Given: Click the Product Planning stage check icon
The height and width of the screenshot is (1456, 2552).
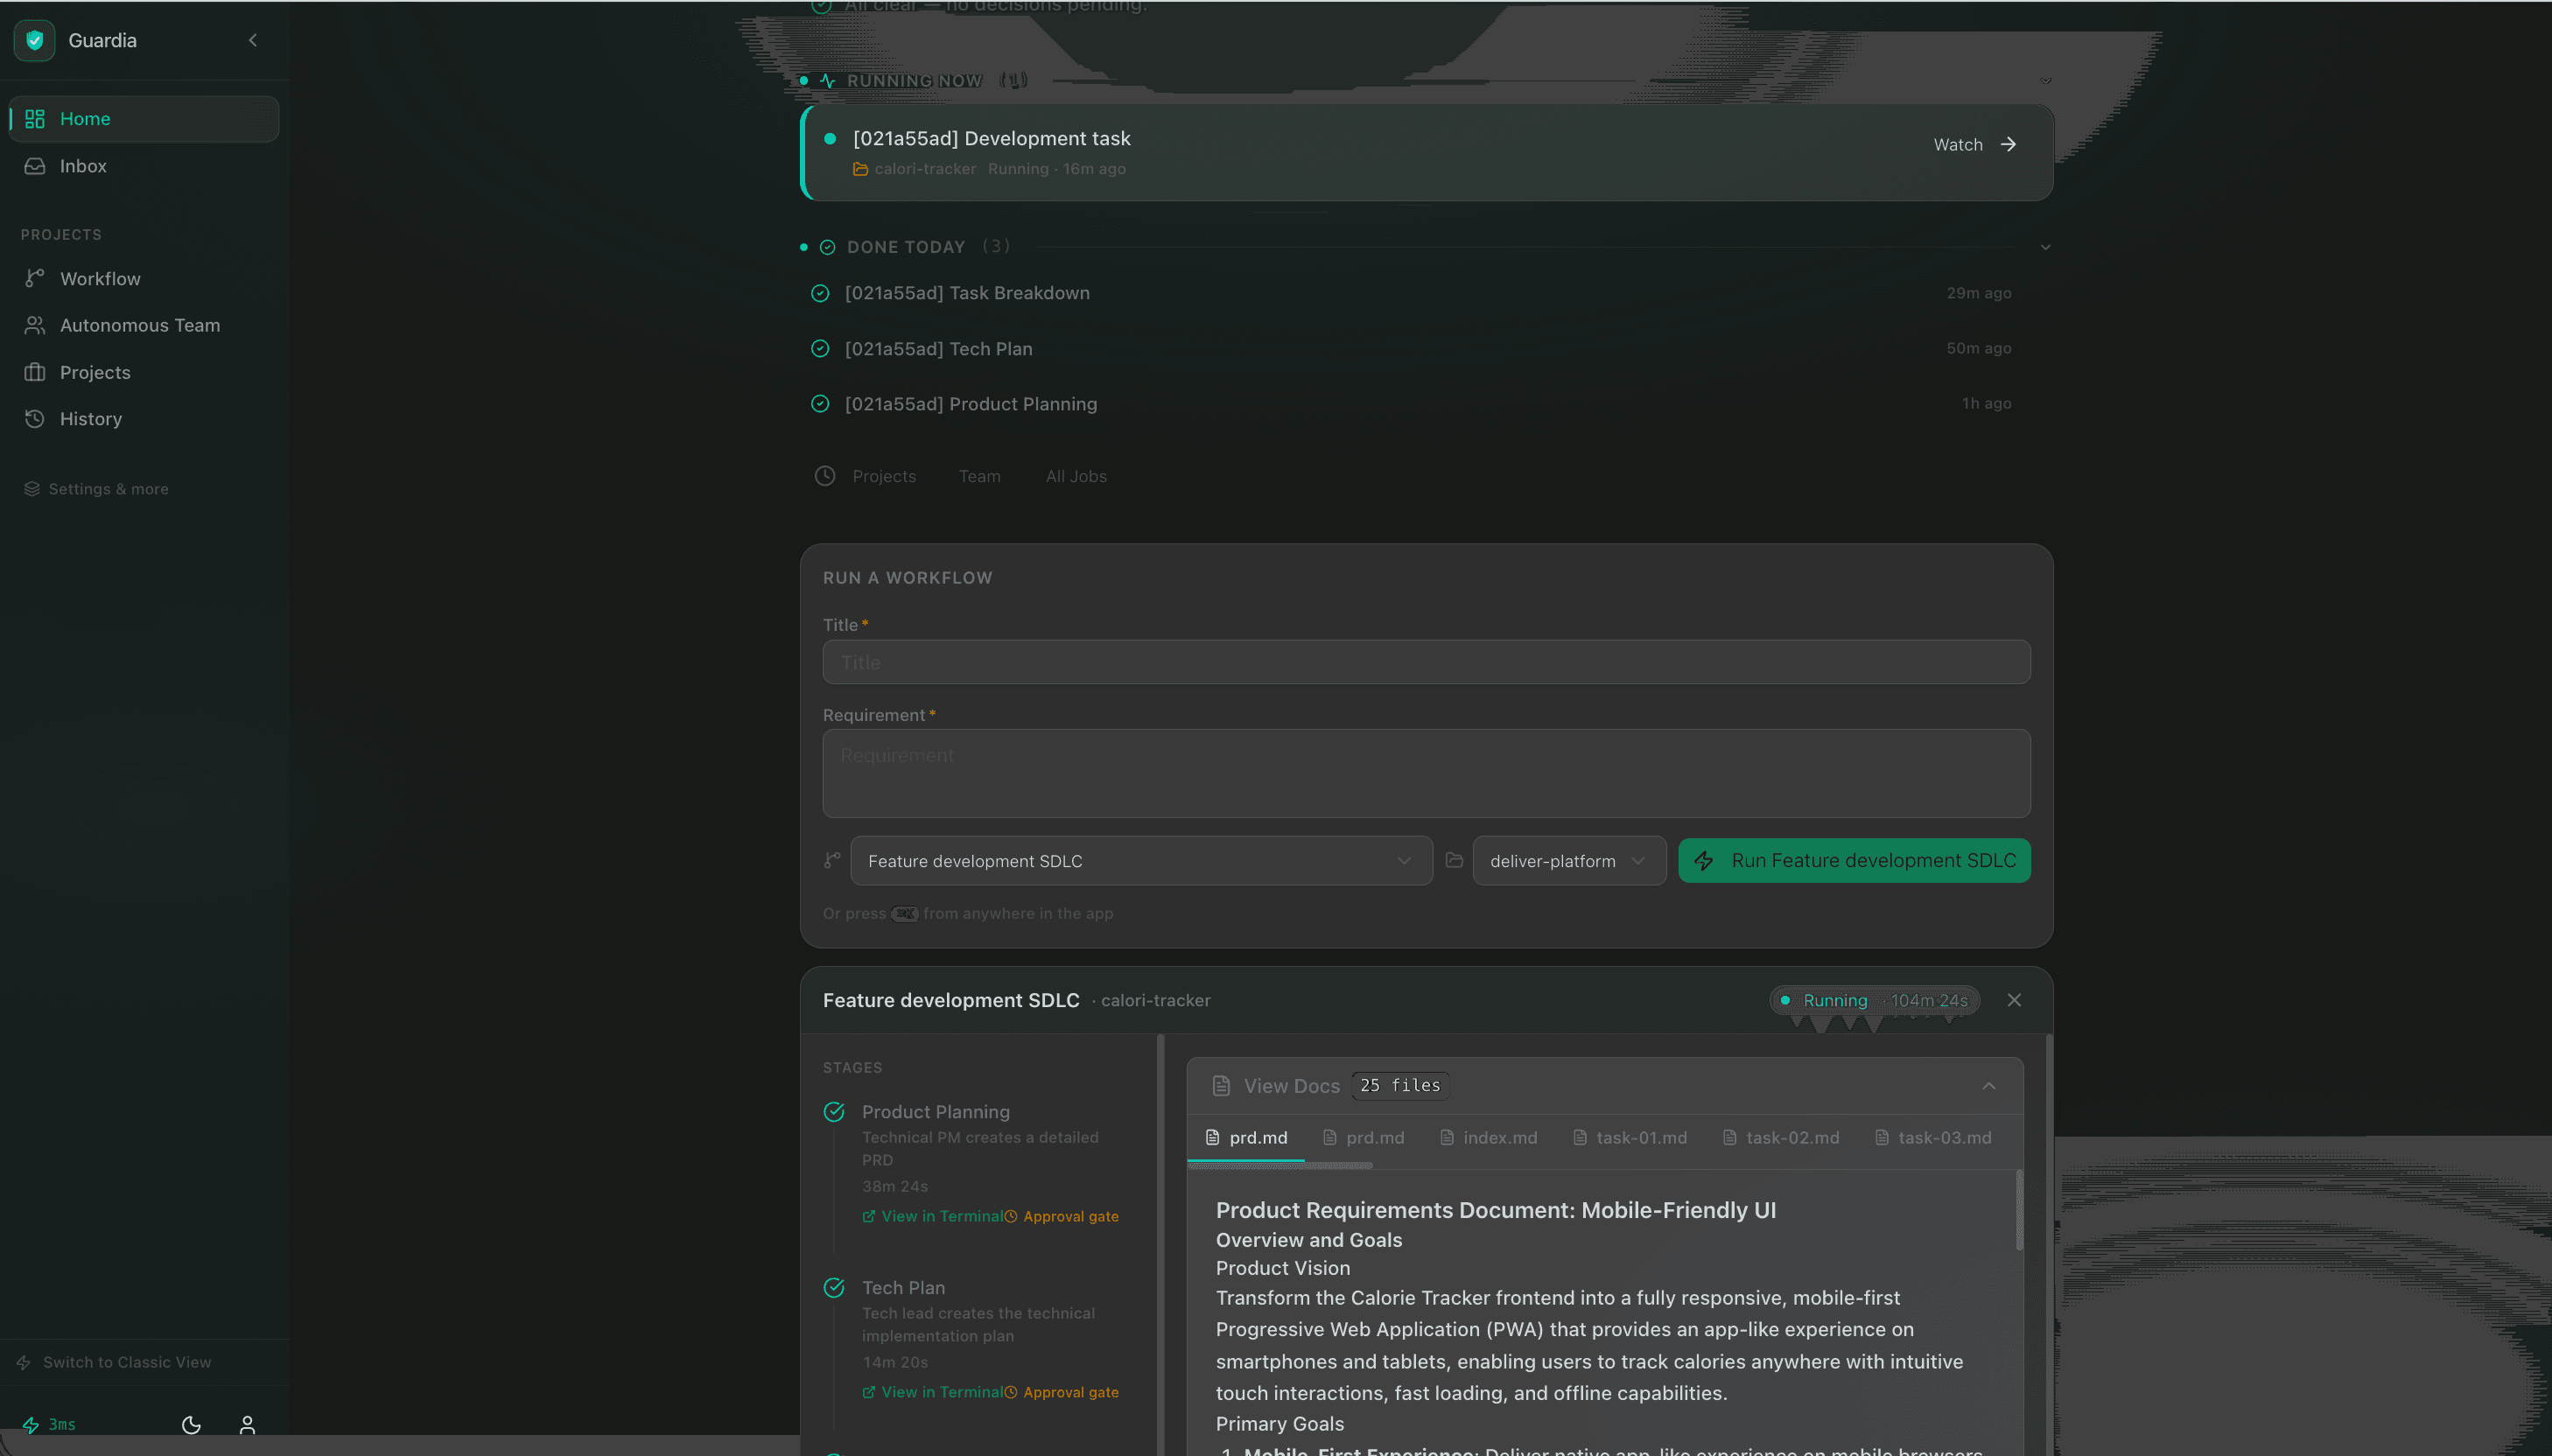Looking at the screenshot, I should pos(834,1112).
